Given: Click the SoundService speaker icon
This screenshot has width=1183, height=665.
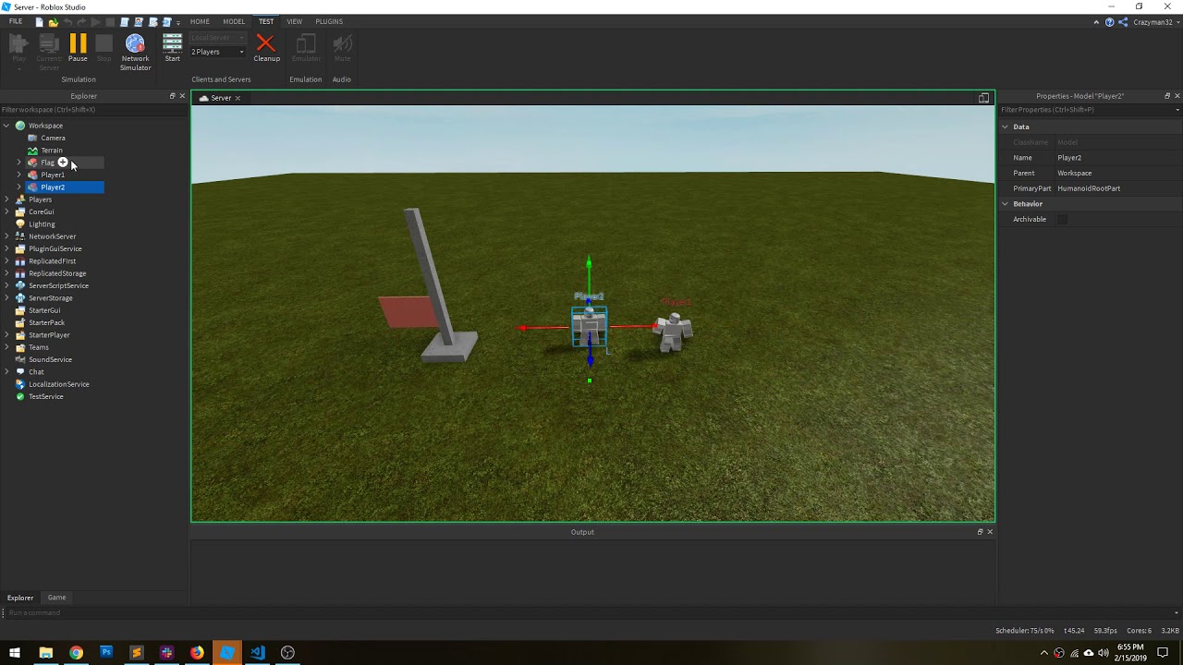Looking at the screenshot, I should coord(20,359).
